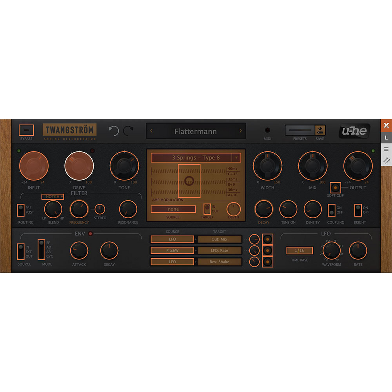Toggle the Soft Clip button

click(335, 188)
